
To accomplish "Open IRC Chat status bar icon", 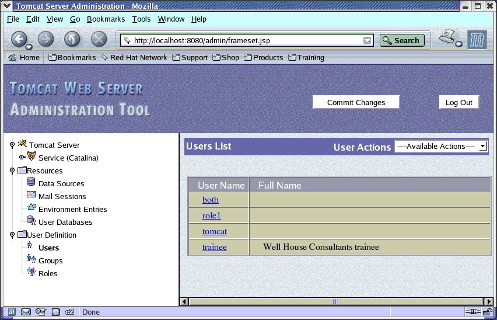I will pos(69,312).
